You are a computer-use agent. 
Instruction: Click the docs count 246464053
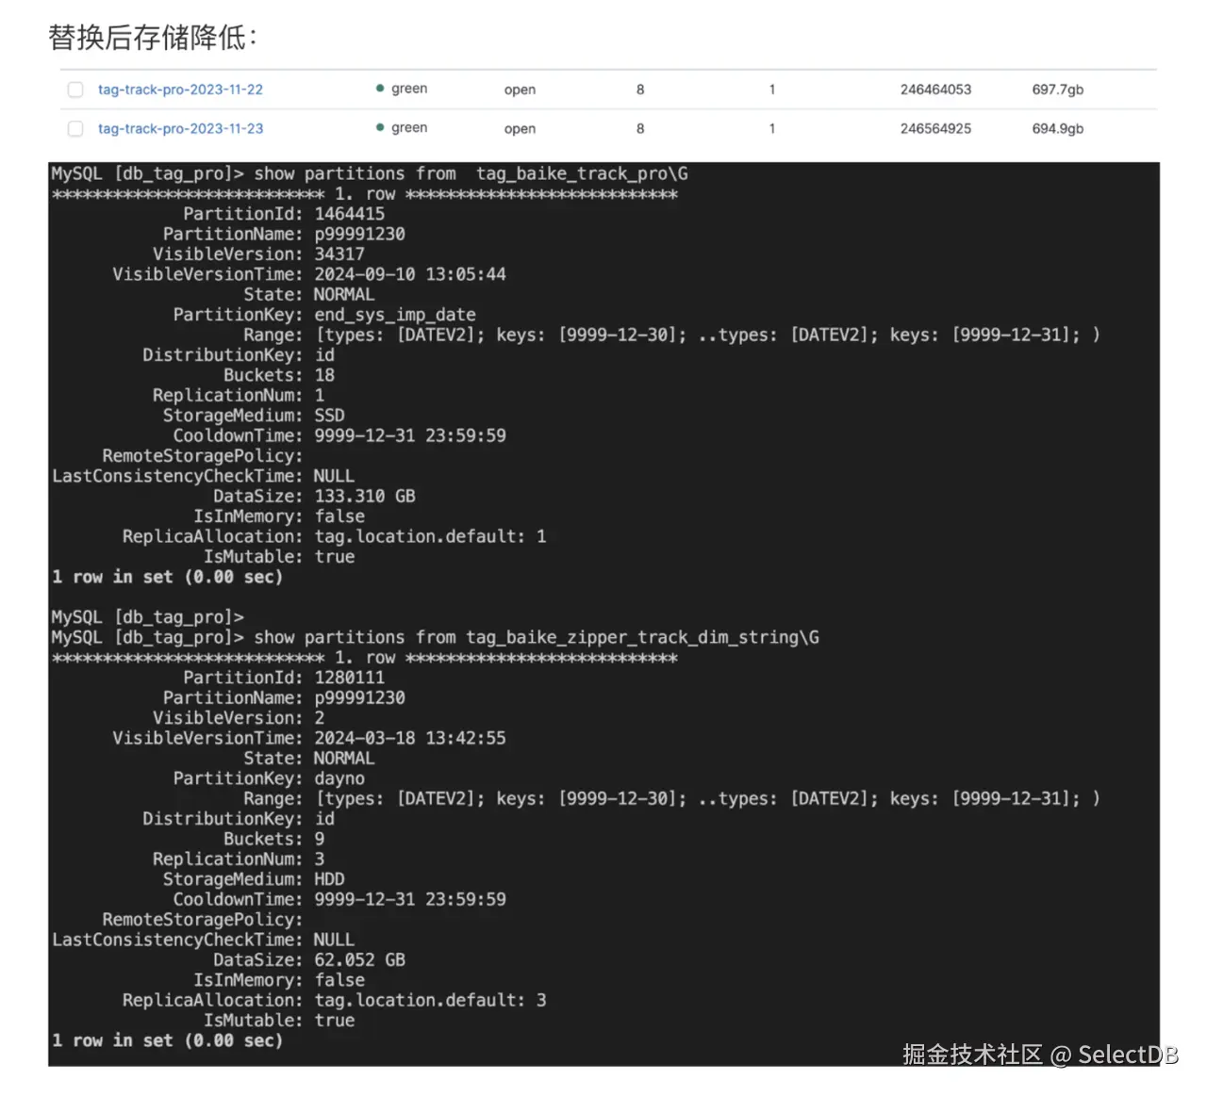click(x=935, y=90)
